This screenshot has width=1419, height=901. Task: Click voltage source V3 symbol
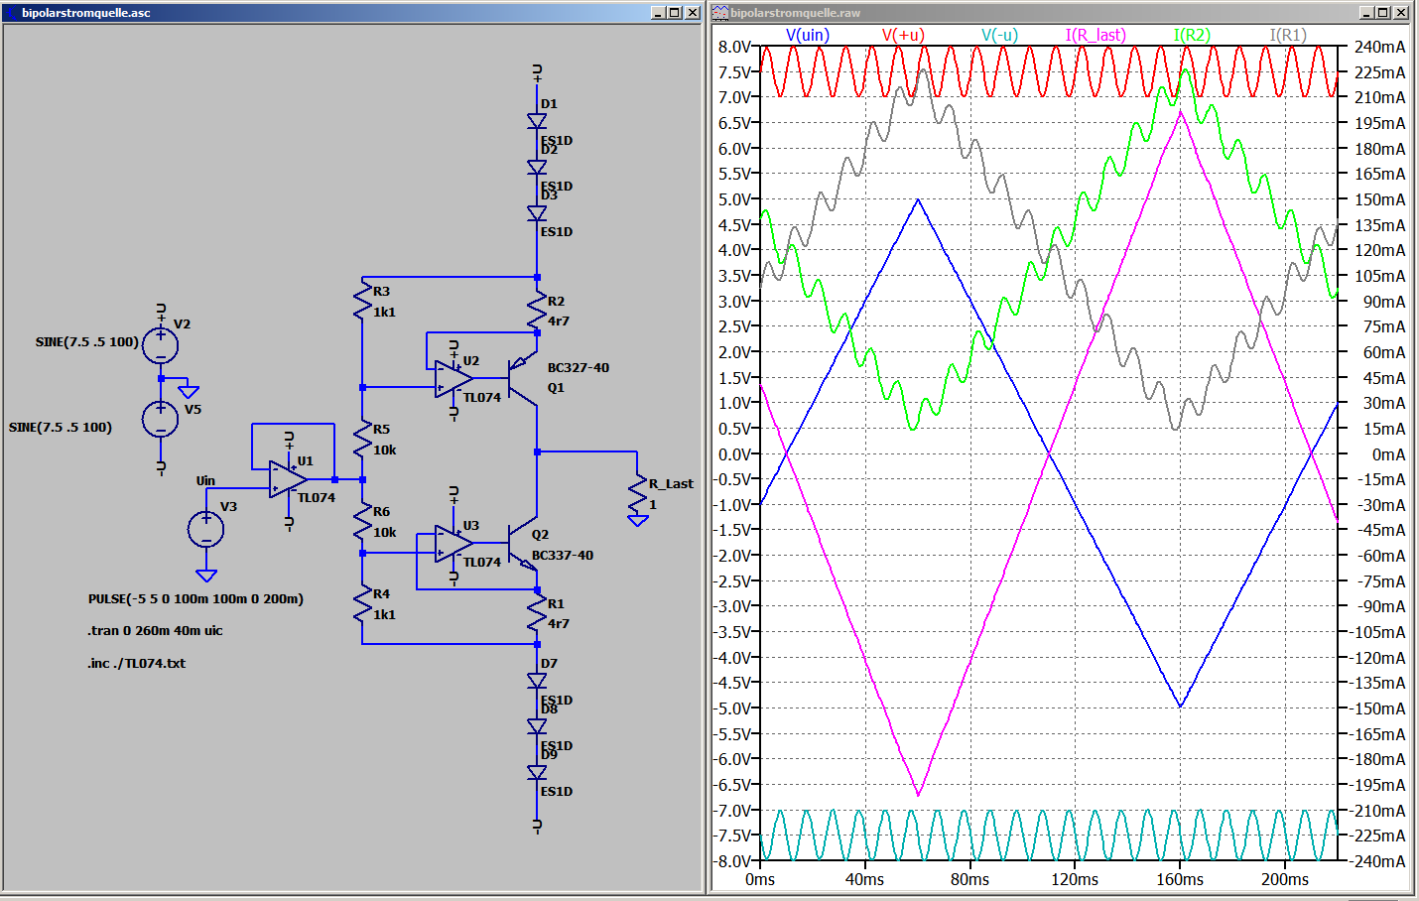[206, 529]
